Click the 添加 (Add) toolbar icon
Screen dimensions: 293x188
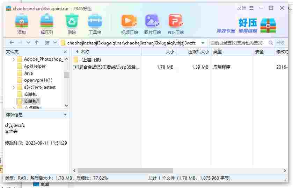[22, 25]
